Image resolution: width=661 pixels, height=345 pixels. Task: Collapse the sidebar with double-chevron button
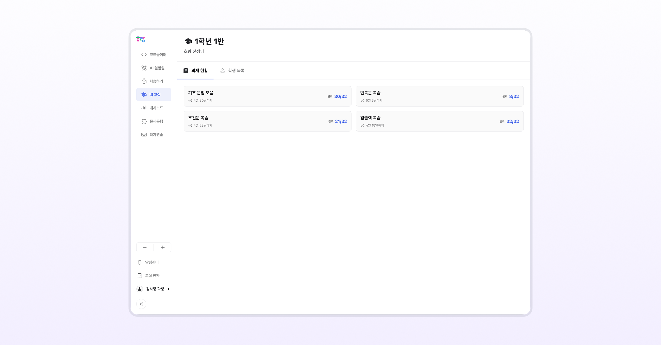pos(141,304)
